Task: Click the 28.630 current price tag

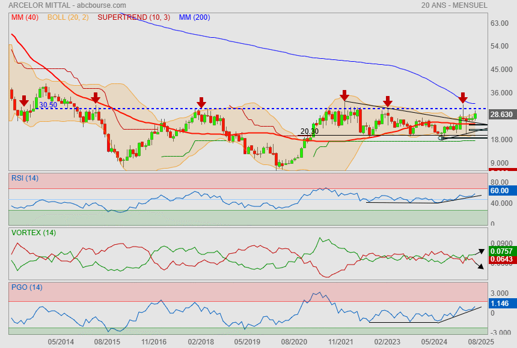Action: pos(503,114)
